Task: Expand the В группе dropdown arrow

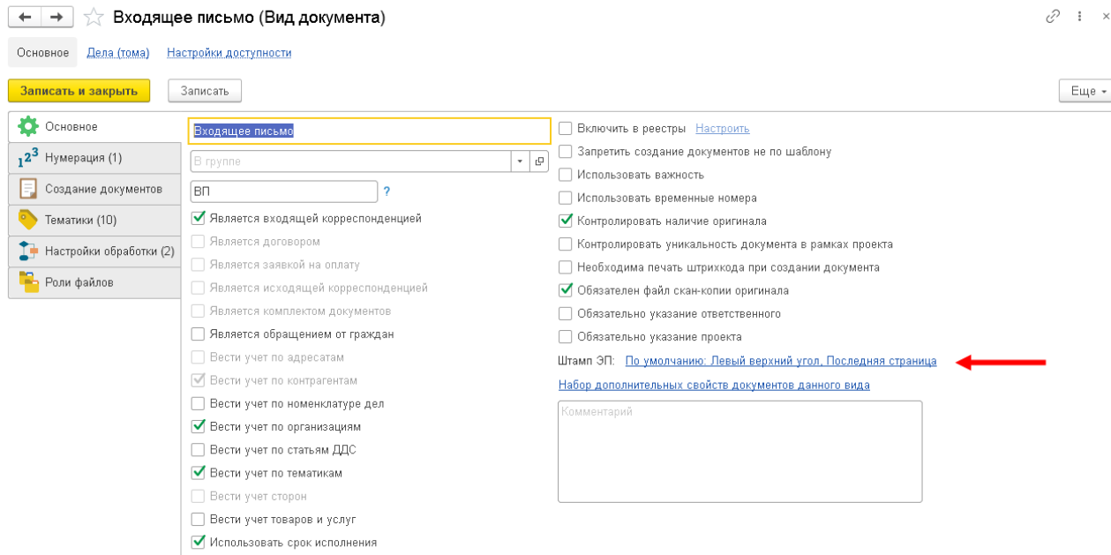Action: pyautogui.click(x=520, y=161)
